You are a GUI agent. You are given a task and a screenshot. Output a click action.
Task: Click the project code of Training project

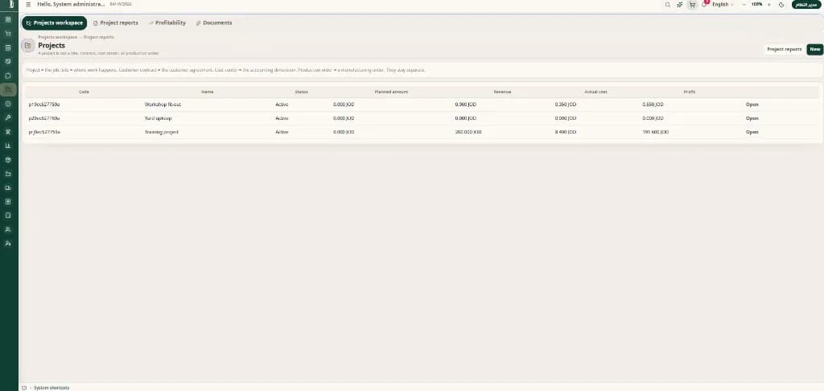pyautogui.click(x=44, y=132)
